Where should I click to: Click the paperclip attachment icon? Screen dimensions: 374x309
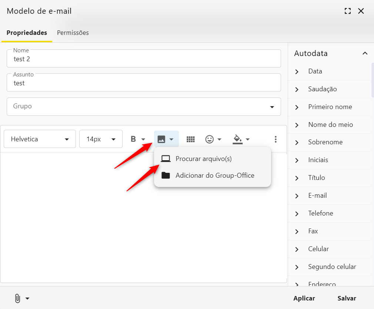pyautogui.click(x=17, y=298)
